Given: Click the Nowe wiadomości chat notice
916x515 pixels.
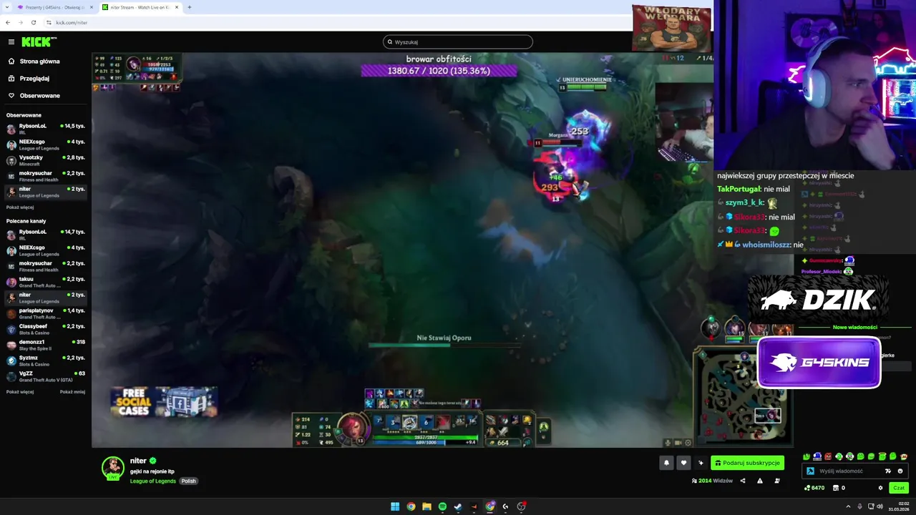Looking at the screenshot, I should point(855,328).
